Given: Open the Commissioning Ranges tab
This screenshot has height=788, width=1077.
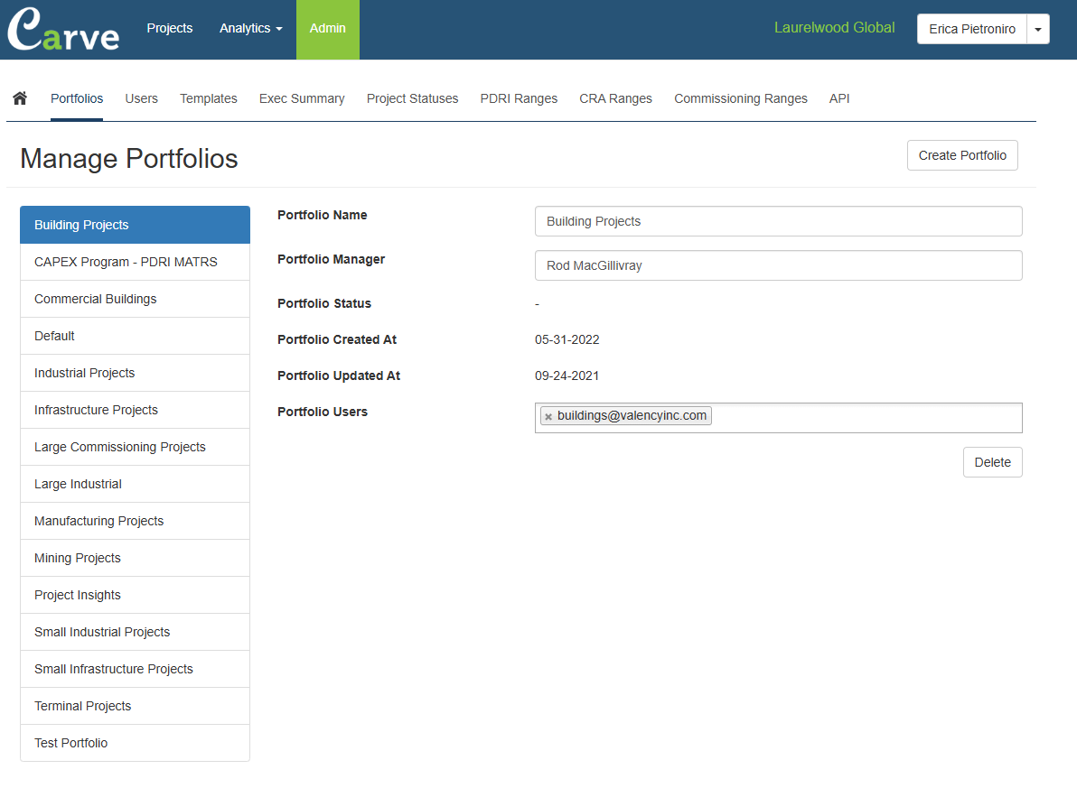Looking at the screenshot, I should (740, 98).
